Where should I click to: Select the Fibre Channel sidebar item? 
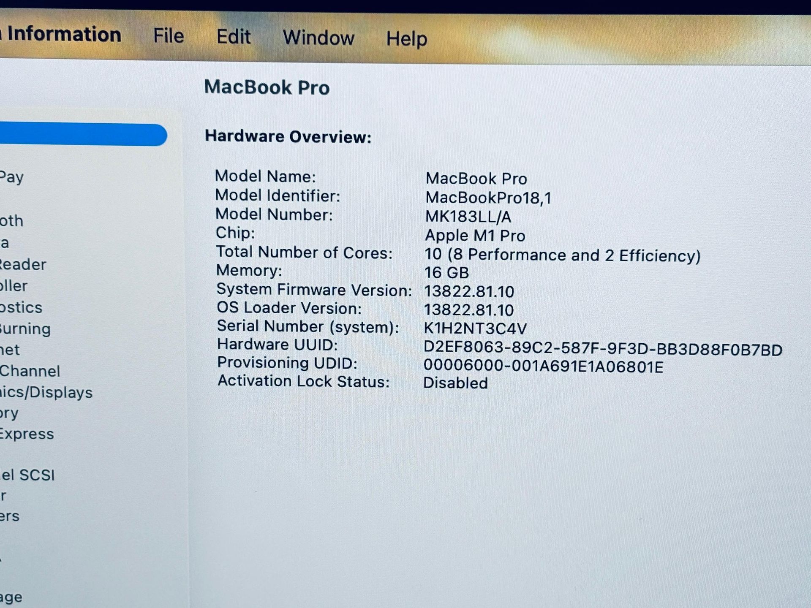[x=30, y=371]
